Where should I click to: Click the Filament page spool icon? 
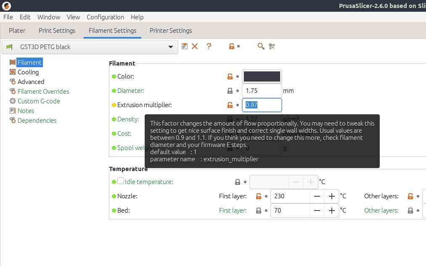(13, 63)
